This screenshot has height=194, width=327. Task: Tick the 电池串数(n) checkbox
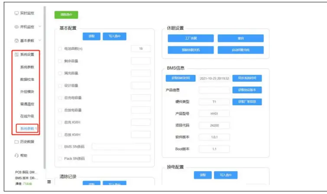pyautogui.click(x=60, y=49)
